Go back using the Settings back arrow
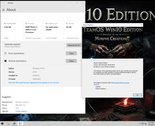The width and height of the screenshot is (155, 126). pyautogui.click(x=3, y=3)
